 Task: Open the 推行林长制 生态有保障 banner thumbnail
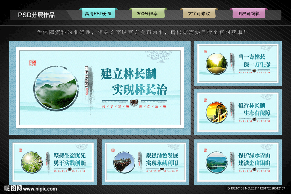(x=238, y=112)
